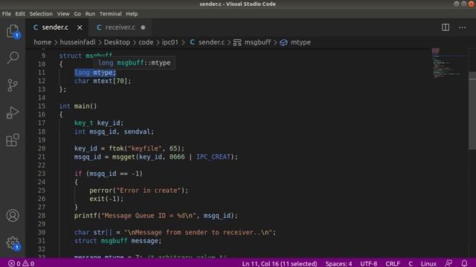Click 'key_t' type on line 17

coord(84,123)
